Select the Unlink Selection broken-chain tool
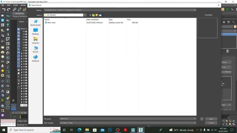Image resolution: width=237 pixels, height=133 pixels. 19,10
